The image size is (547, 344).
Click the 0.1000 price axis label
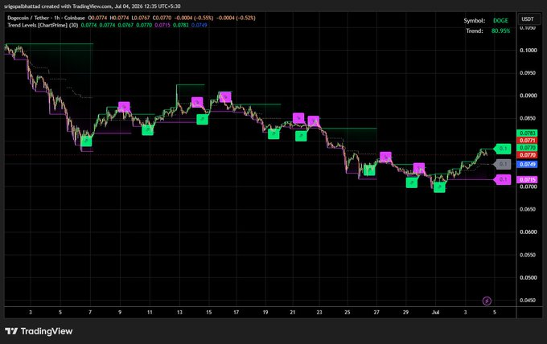click(528, 50)
